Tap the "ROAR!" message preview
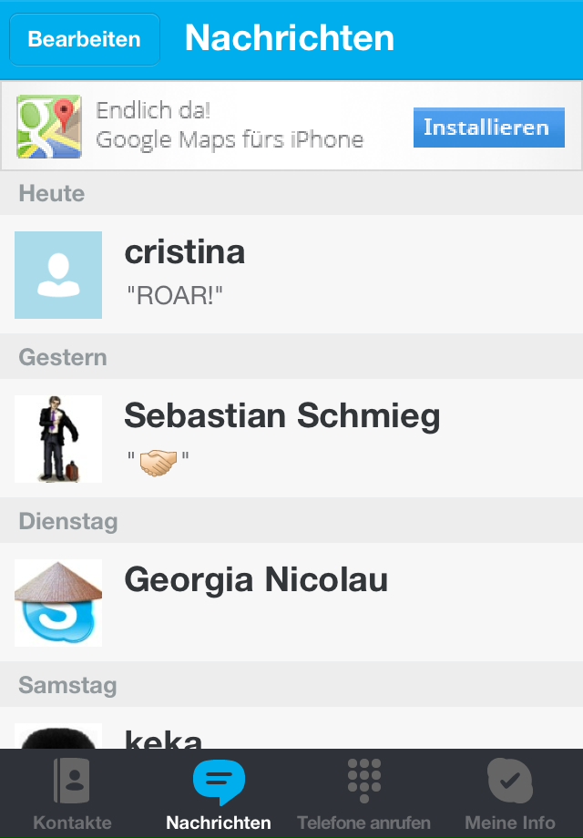 (x=174, y=295)
